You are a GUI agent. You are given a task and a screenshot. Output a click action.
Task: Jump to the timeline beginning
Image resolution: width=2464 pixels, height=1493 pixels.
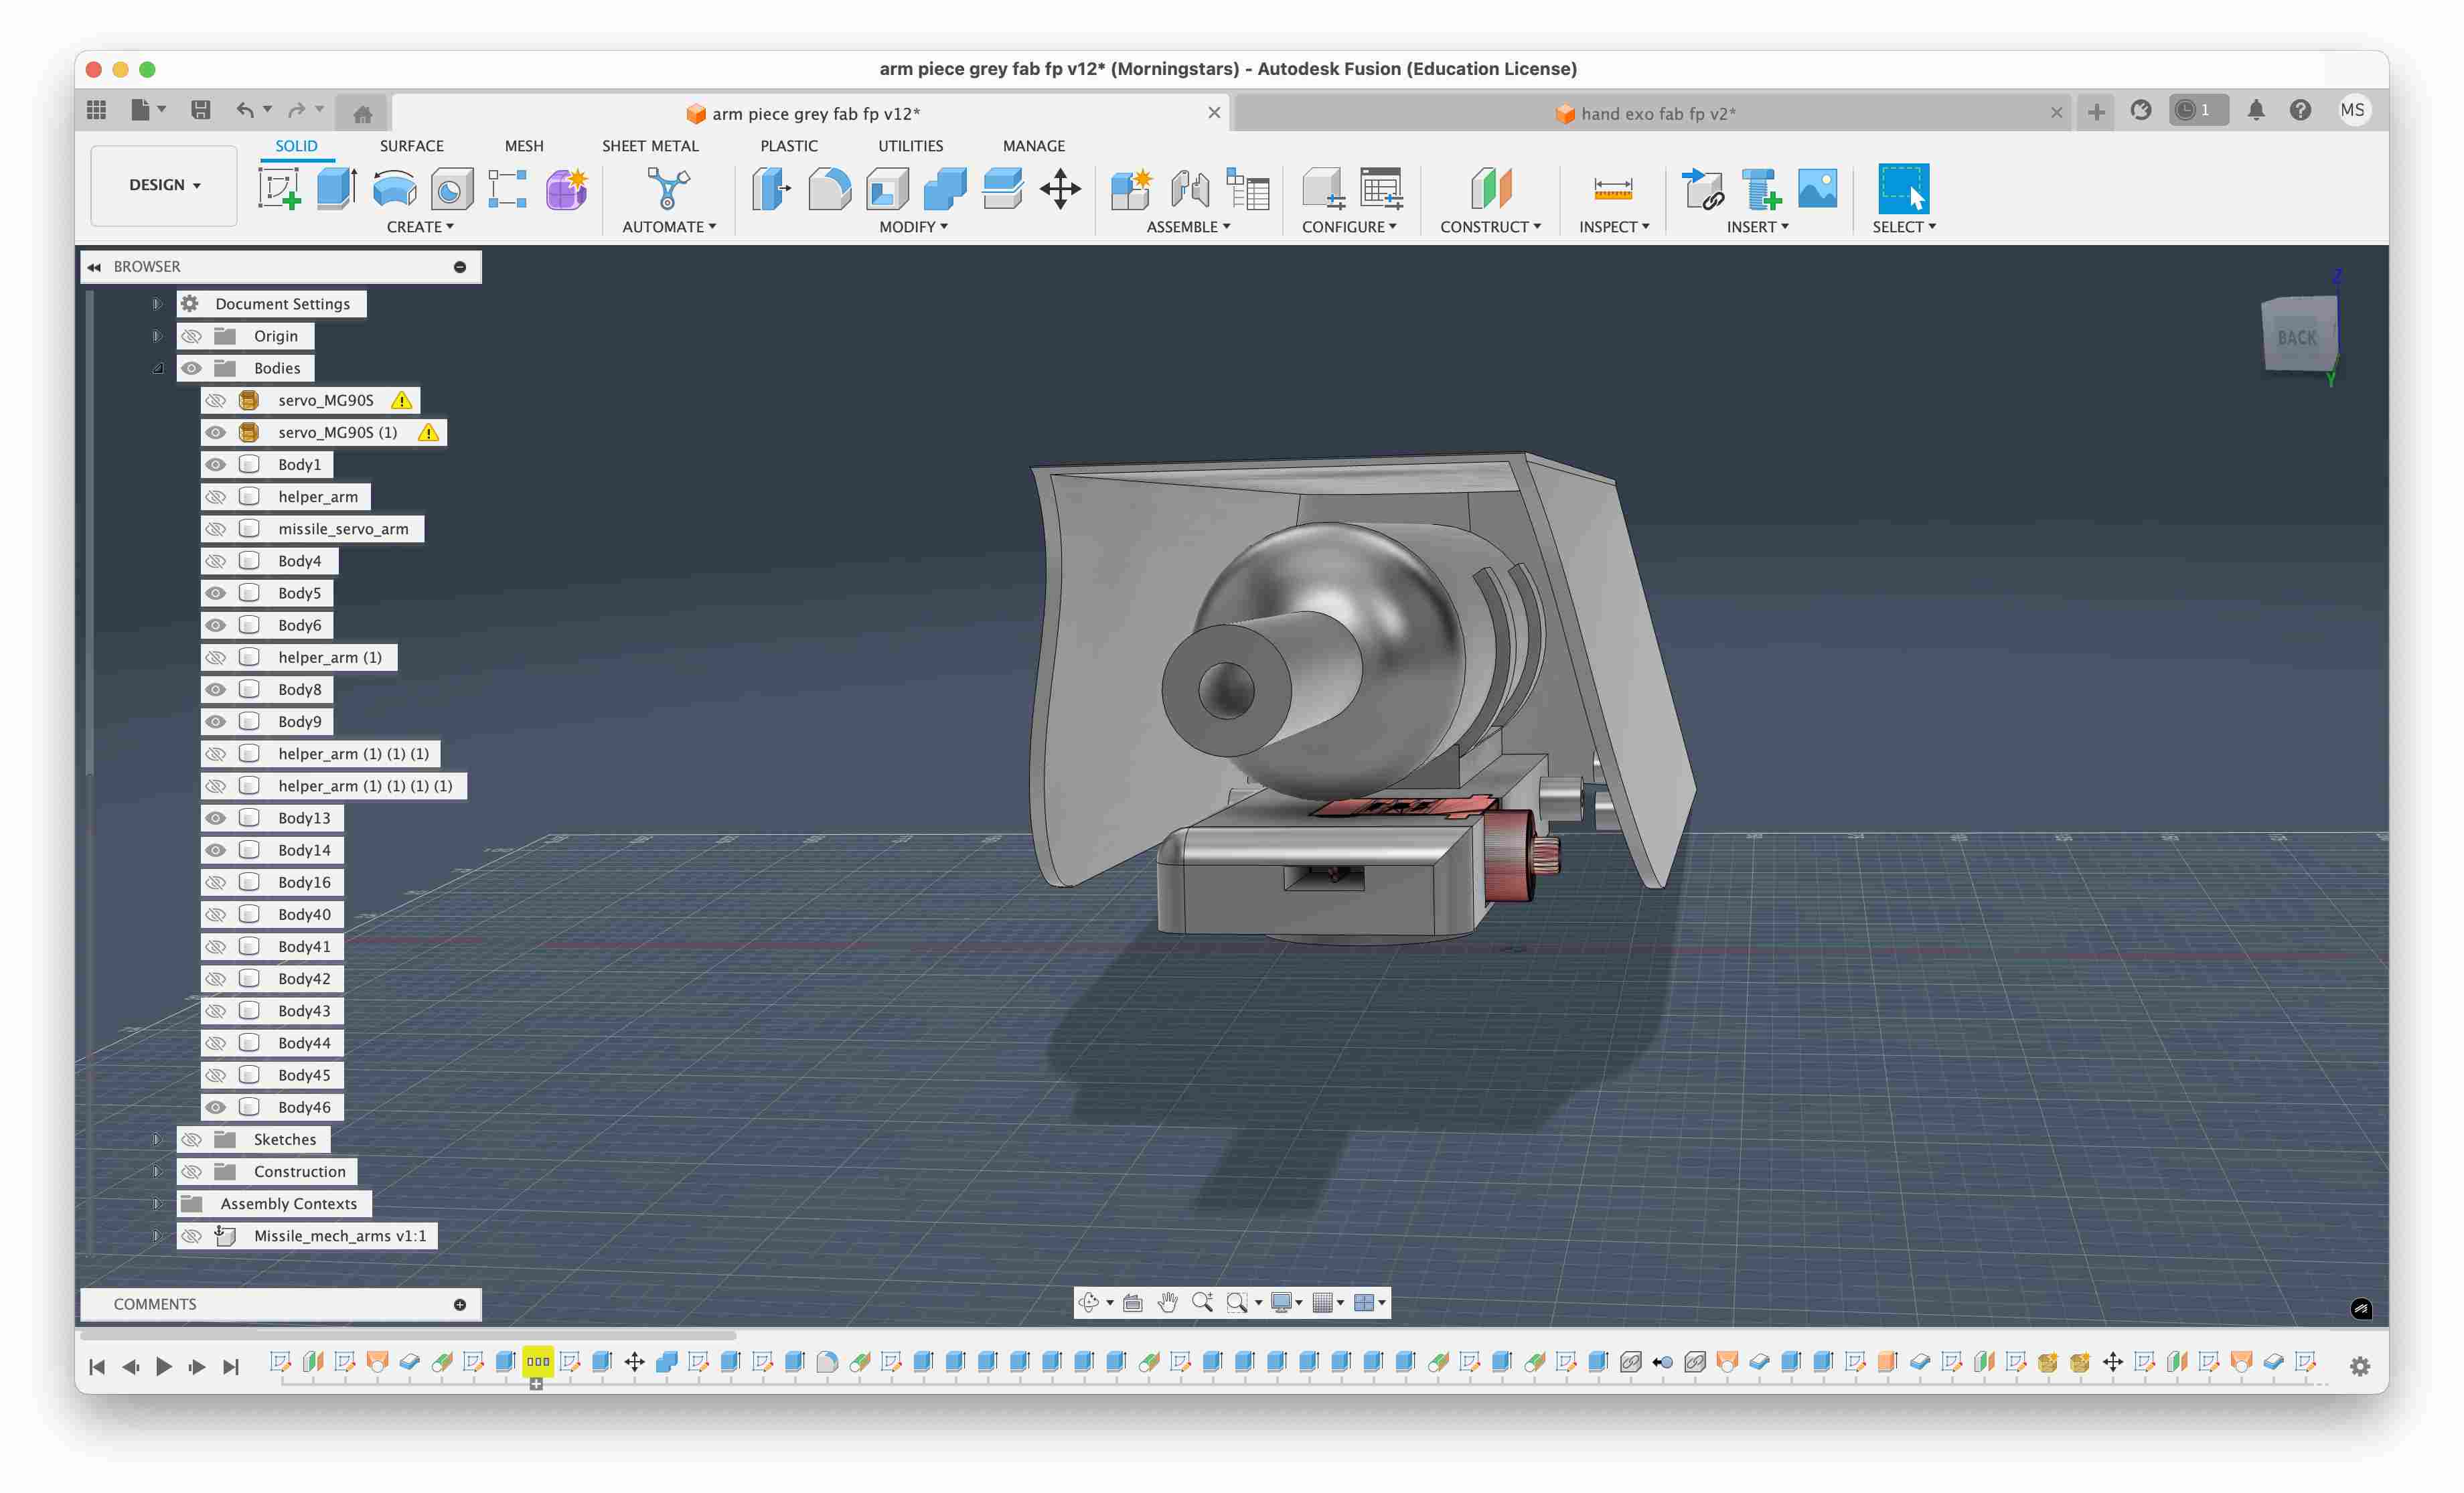pos(97,1366)
